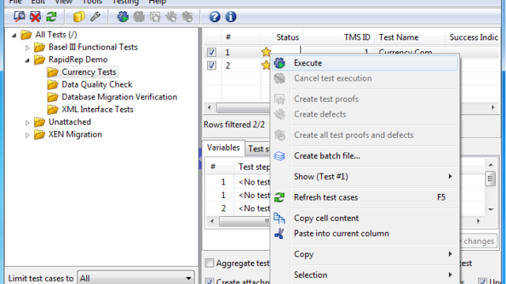This screenshot has height=284, width=506.
Task: Select Refresh test cases menu entry
Action: click(x=365, y=197)
